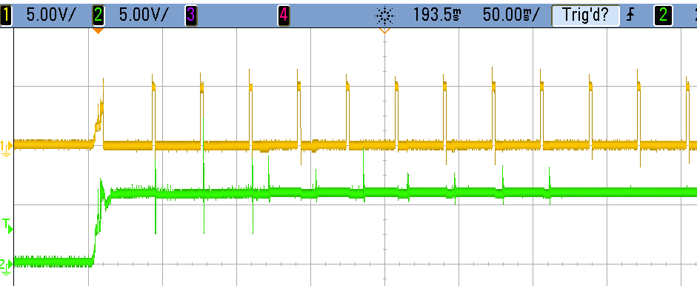Viewport: 697px width, 286px height.
Task: Select the channel 2 indicator in the header
Action: [98, 16]
